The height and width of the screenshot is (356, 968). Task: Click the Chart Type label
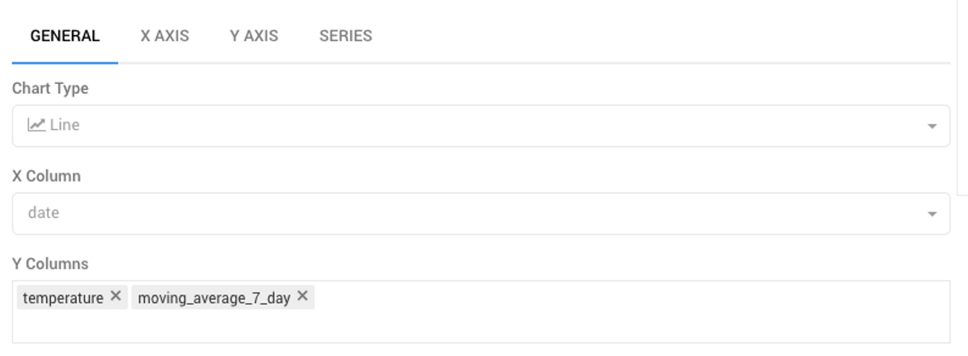click(50, 89)
